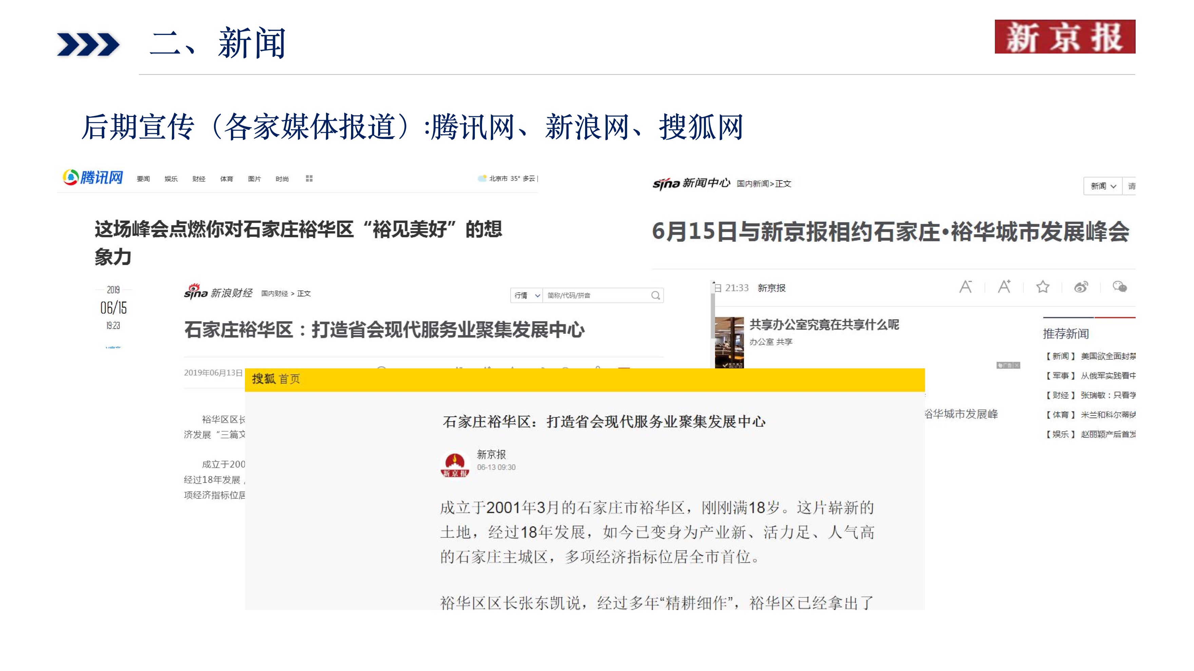Select 体育 in Tencent navigation
The height and width of the screenshot is (671, 1194).
(226, 179)
